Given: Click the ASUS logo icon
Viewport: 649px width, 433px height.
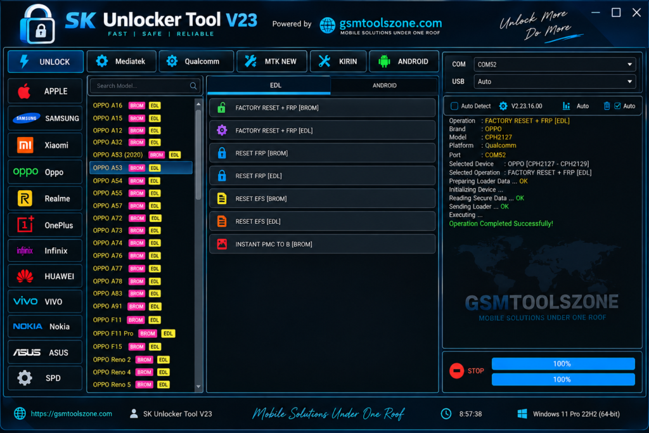Looking at the screenshot, I should [x=27, y=352].
